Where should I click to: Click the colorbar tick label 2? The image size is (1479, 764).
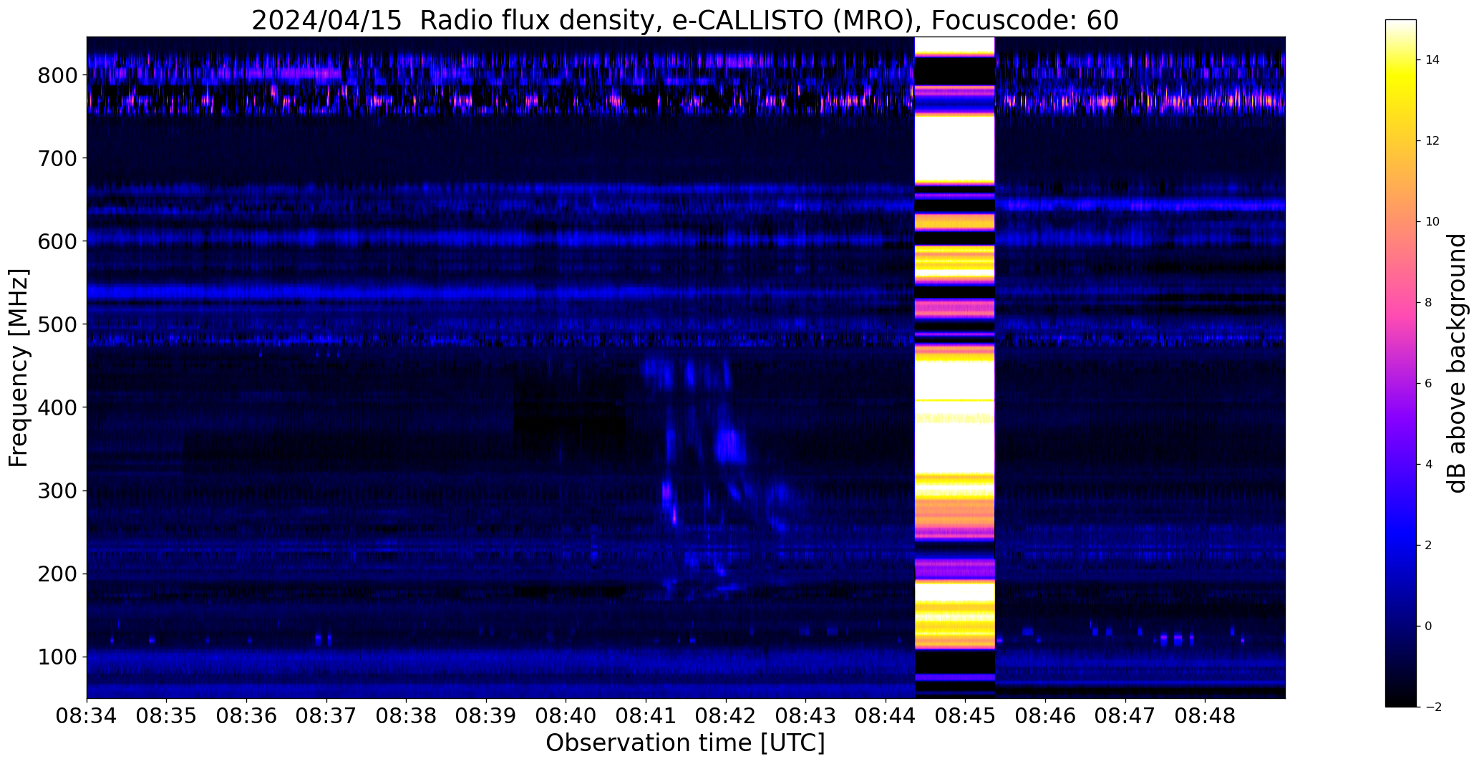click(1429, 546)
